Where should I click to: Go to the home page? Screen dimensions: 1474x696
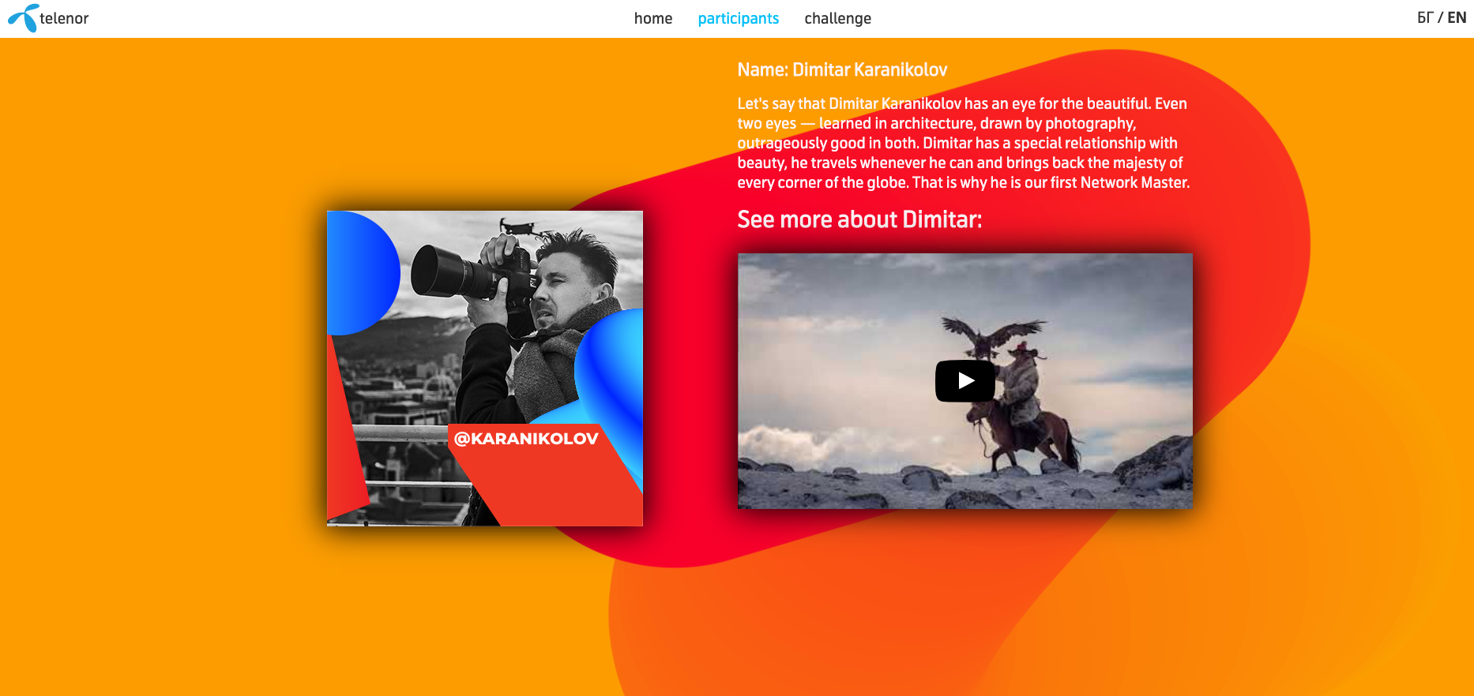(x=652, y=18)
